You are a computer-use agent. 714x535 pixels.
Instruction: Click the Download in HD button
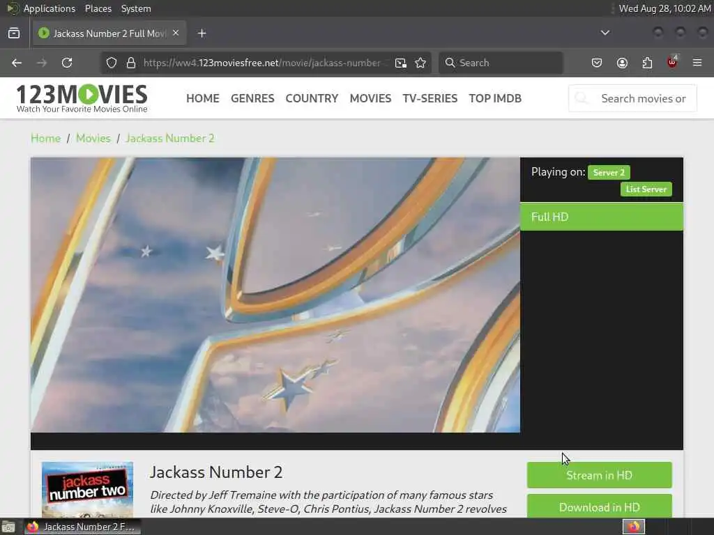599,506
